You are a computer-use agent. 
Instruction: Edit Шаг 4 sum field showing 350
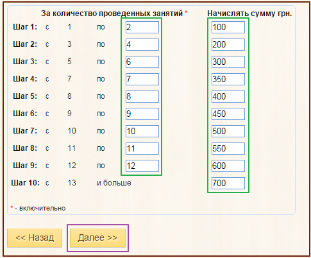228,79
